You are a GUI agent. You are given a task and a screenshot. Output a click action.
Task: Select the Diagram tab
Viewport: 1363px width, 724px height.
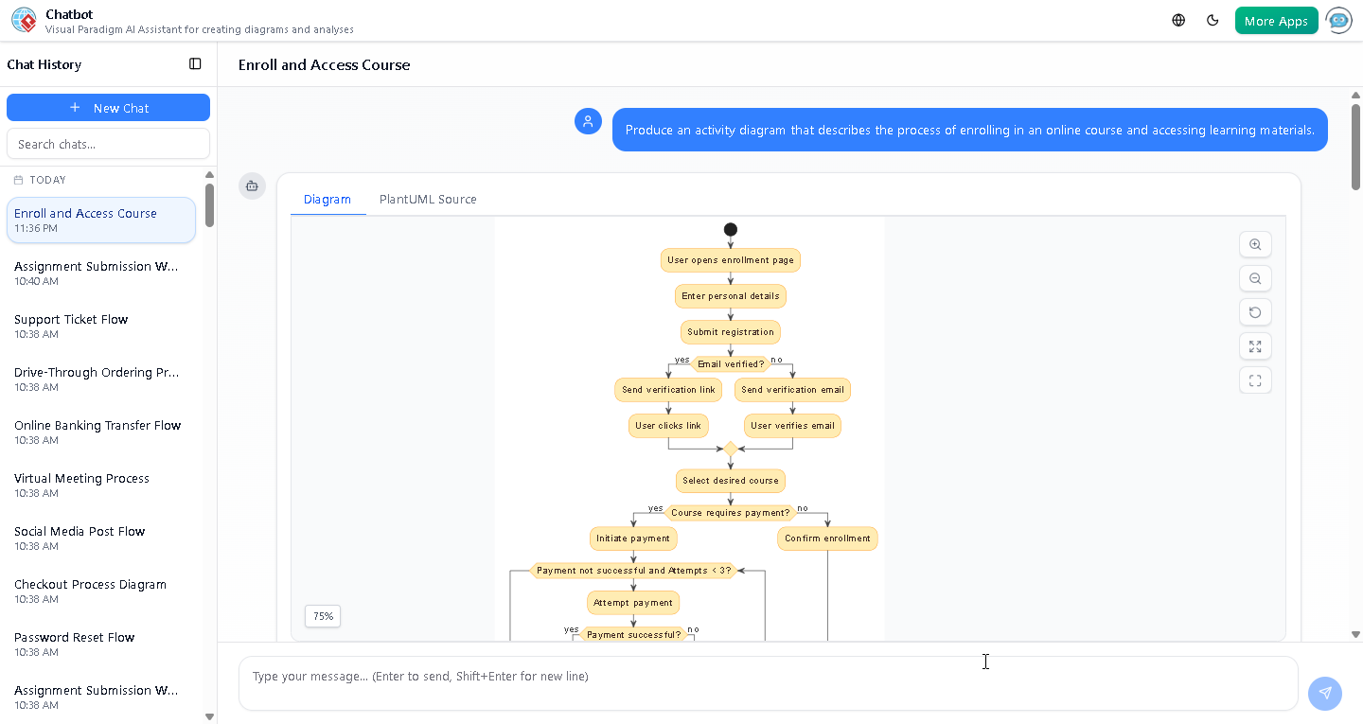(327, 199)
